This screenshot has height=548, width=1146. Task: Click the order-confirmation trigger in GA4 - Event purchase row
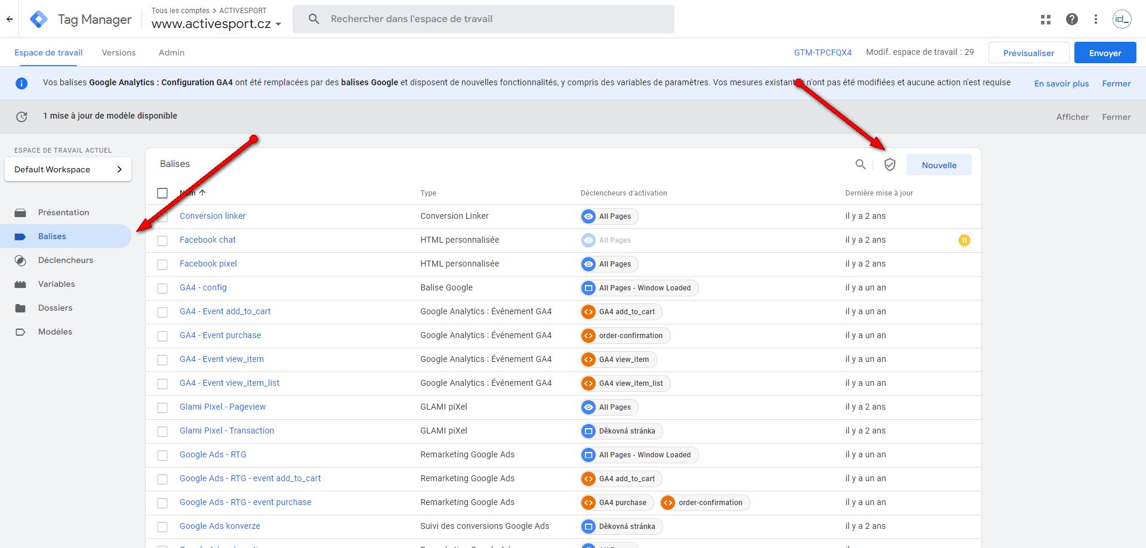[626, 336]
